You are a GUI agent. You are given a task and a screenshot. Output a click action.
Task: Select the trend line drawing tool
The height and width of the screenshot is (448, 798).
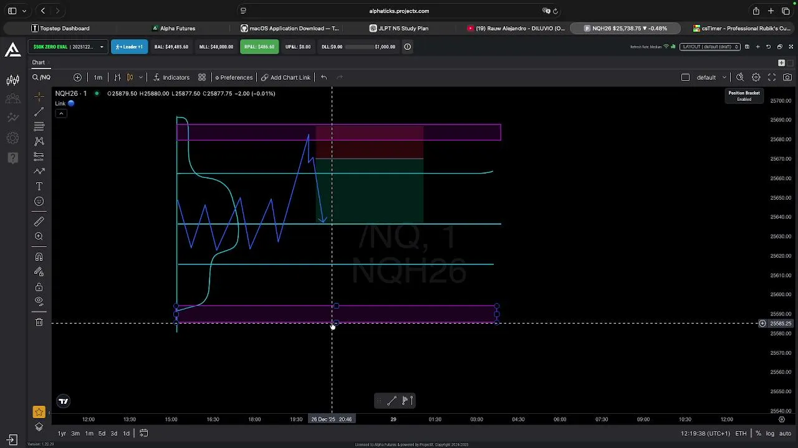(x=39, y=112)
